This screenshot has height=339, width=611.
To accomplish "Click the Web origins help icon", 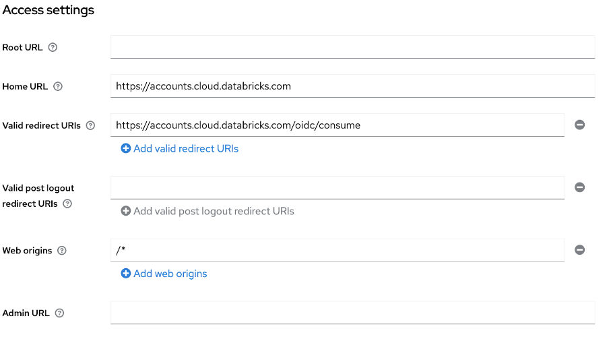I will 62,251.
